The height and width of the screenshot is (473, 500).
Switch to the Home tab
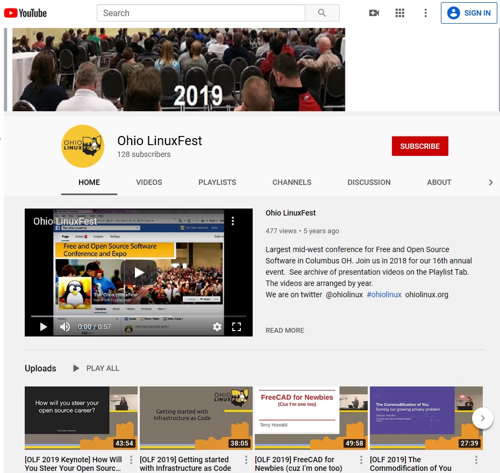click(89, 182)
